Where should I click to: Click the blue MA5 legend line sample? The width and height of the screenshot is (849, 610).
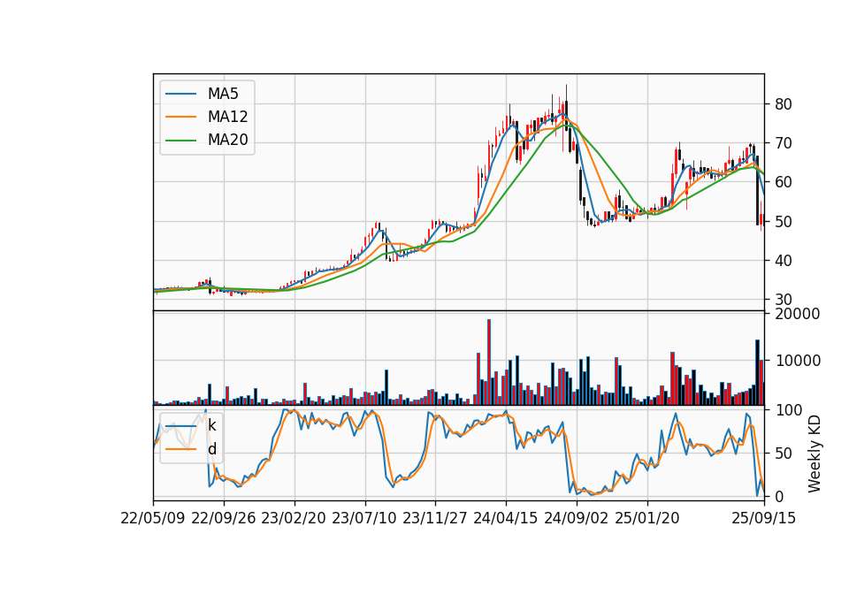[180, 94]
